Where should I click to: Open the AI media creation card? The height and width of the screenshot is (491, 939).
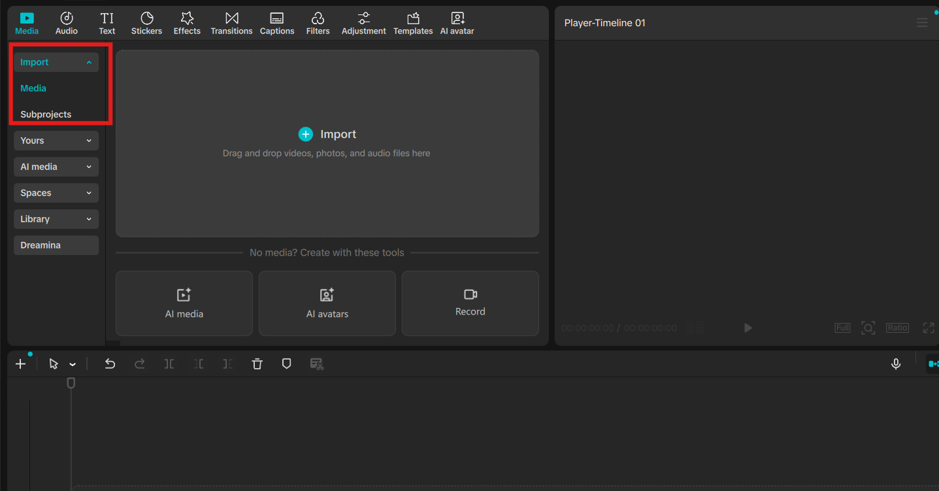[184, 303]
